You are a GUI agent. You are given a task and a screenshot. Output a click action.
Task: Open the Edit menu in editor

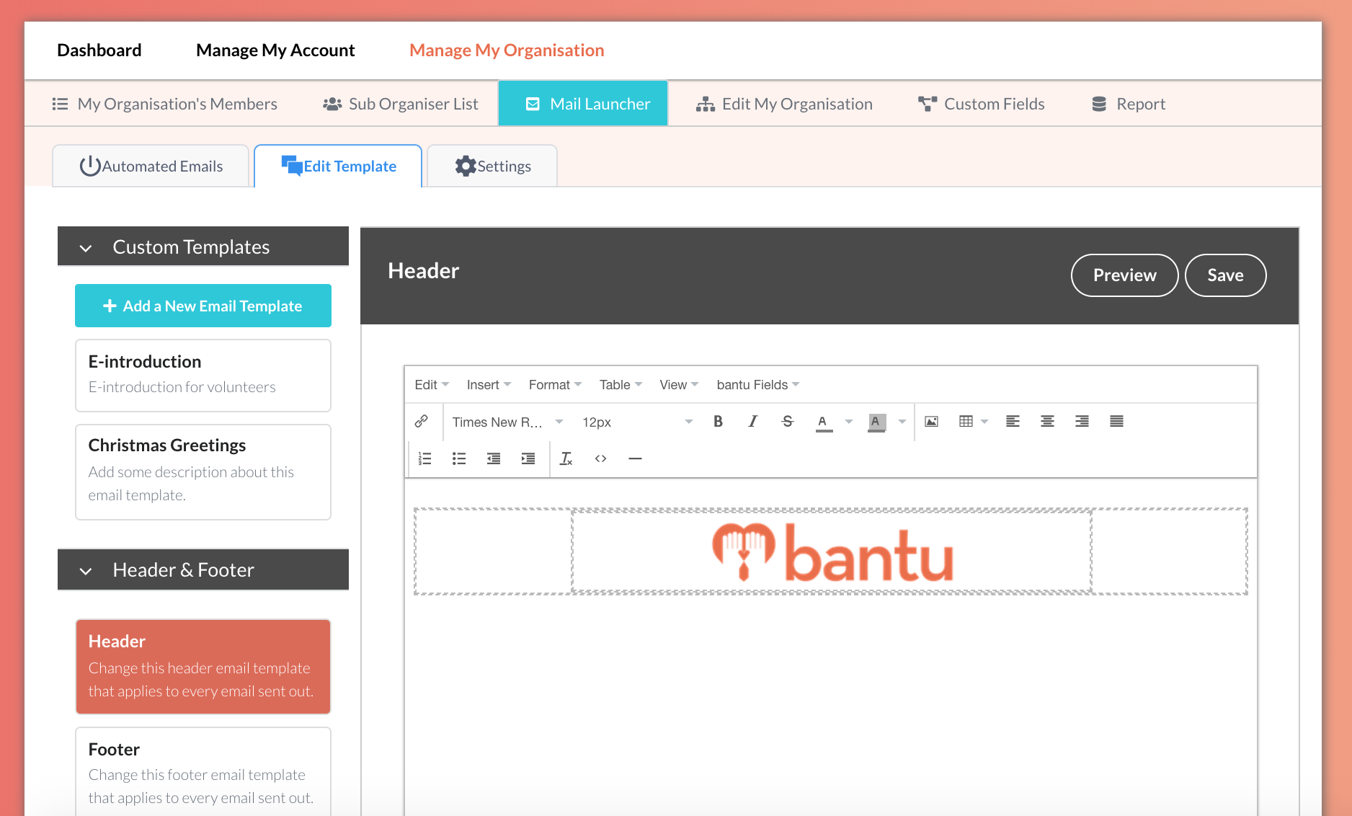pos(431,385)
